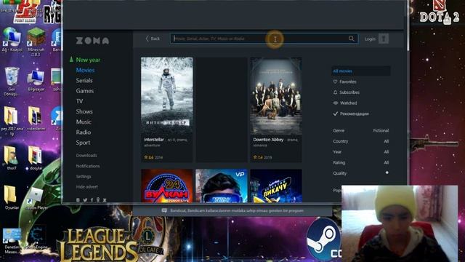Open the Music section
465x262 pixels.
(84, 122)
